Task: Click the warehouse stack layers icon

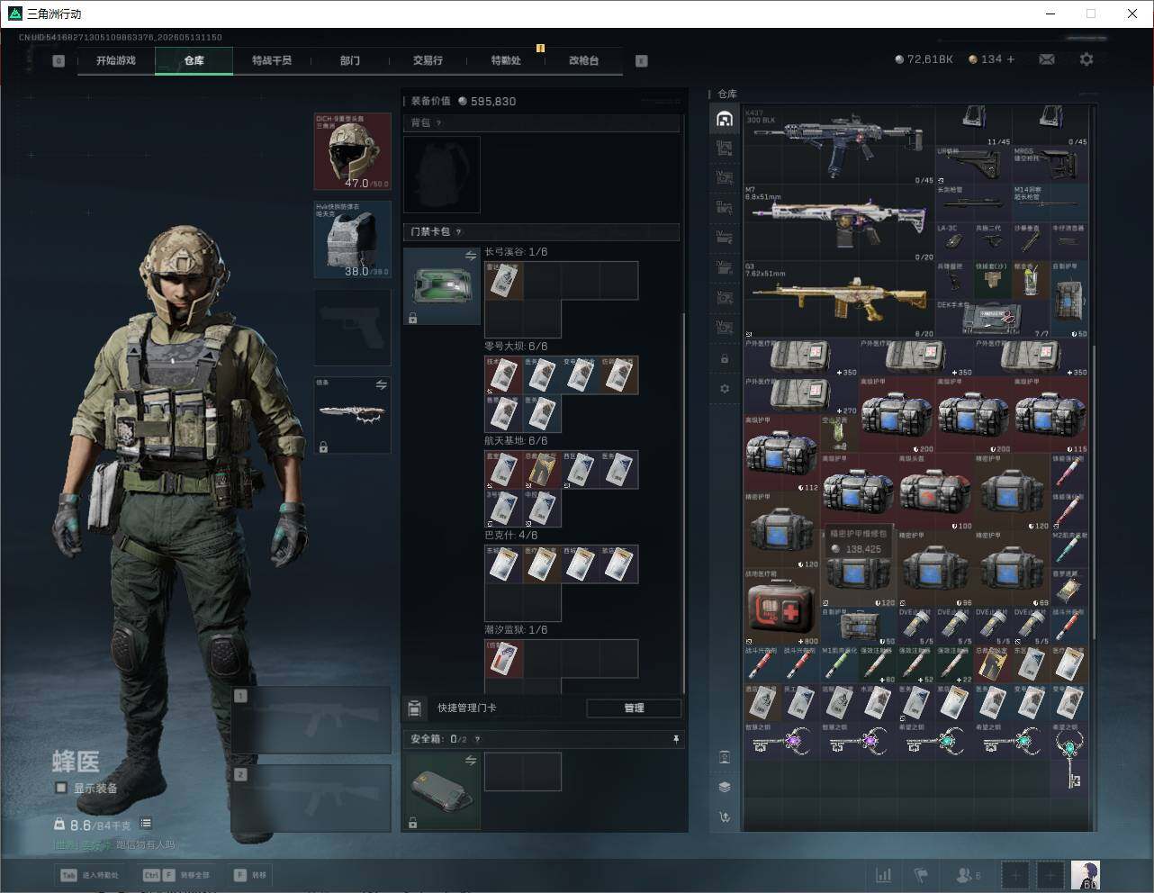Action: tap(725, 787)
